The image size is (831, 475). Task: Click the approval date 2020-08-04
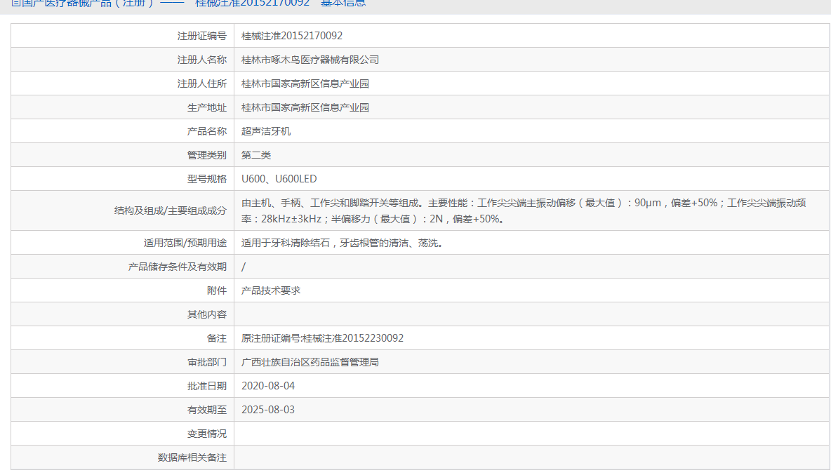268,386
